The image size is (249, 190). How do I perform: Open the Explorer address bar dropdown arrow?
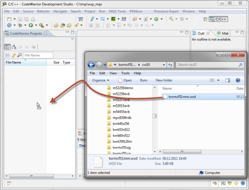click(x=164, y=65)
